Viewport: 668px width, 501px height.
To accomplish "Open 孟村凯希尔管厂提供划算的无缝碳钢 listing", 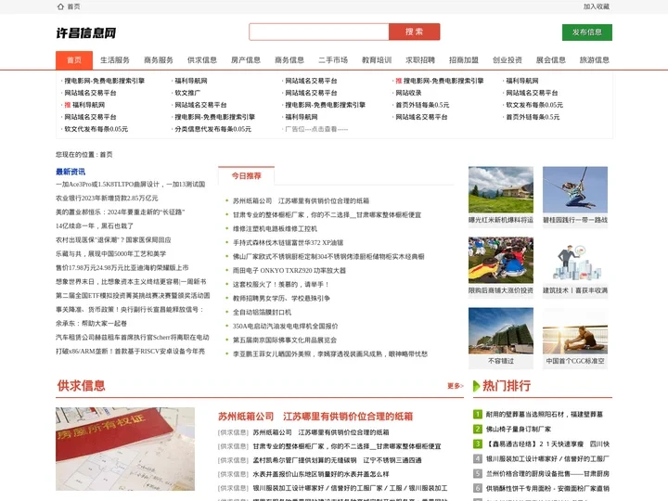I will (x=337, y=460).
